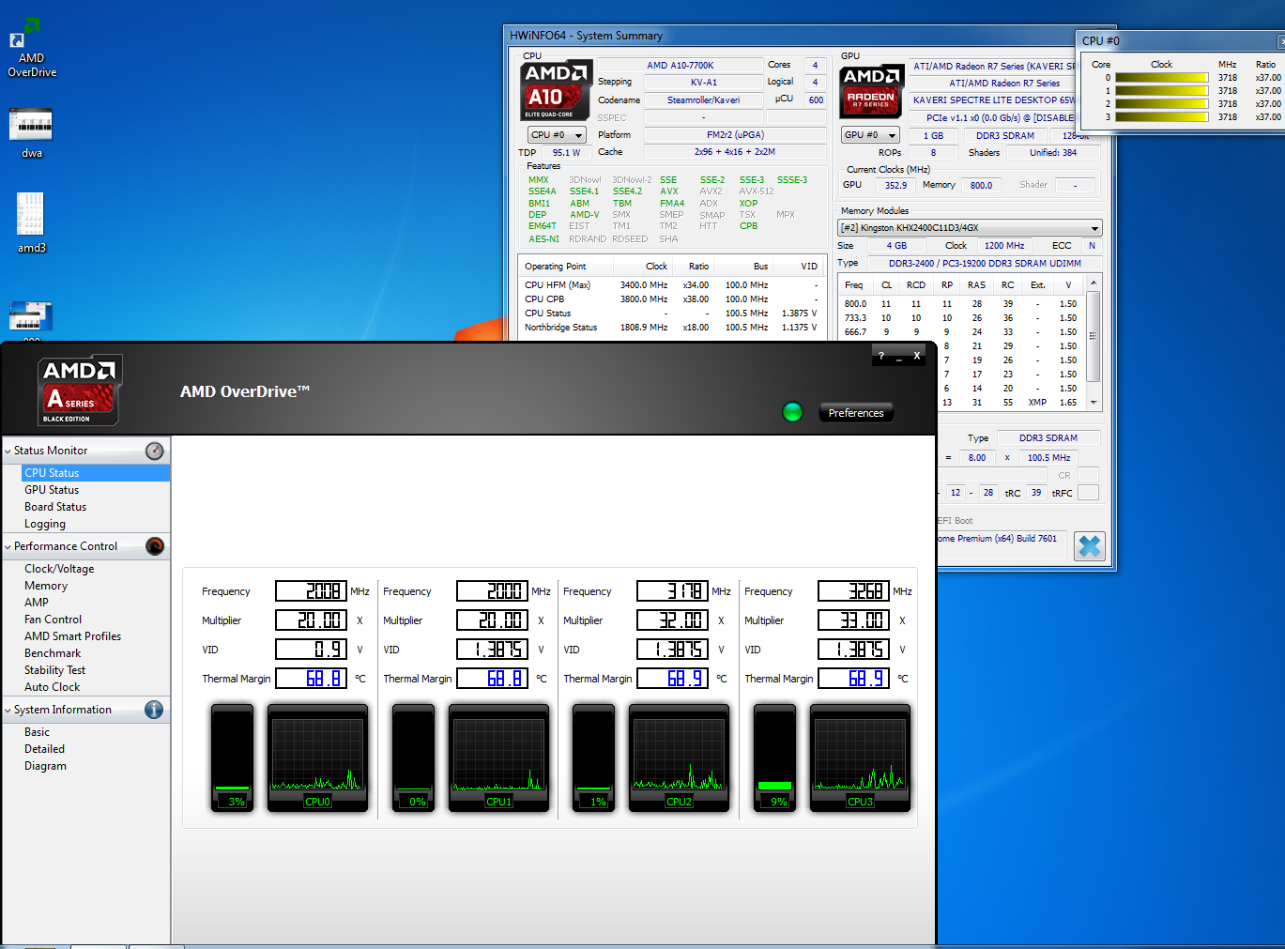
Task: Click the CPU3 usage graph
Action: pos(860,758)
